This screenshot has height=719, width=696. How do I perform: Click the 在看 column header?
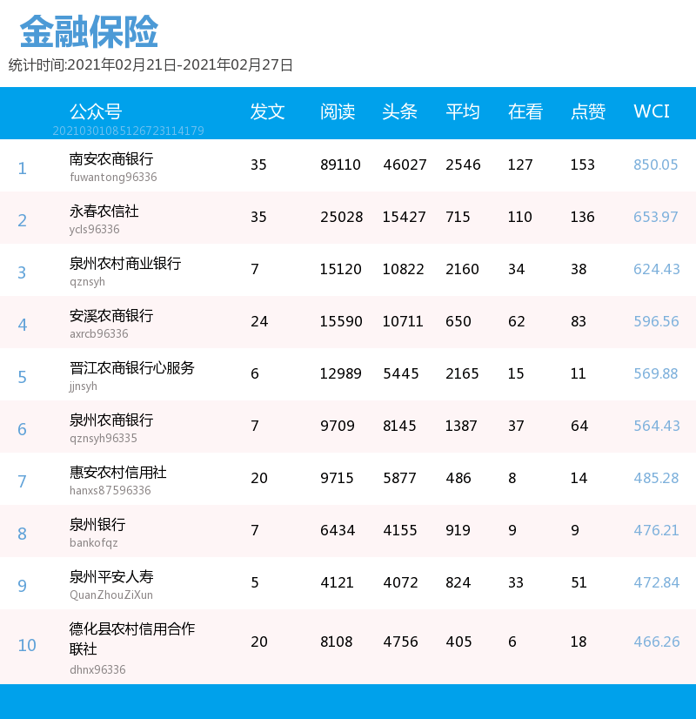(524, 113)
